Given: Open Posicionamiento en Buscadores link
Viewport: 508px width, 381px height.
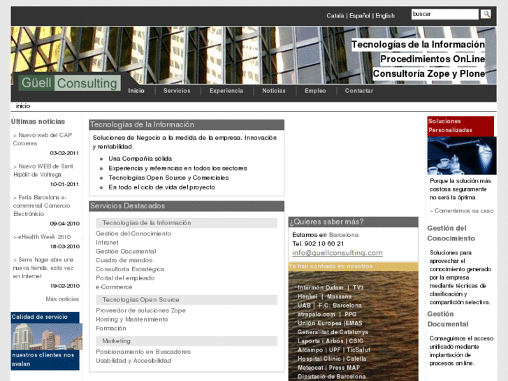Looking at the screenshot, I should [x=143, y=352].
